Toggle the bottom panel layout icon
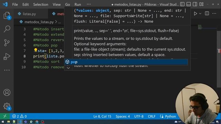Screen dimensions: 221x124 click(x=189, y=4)
